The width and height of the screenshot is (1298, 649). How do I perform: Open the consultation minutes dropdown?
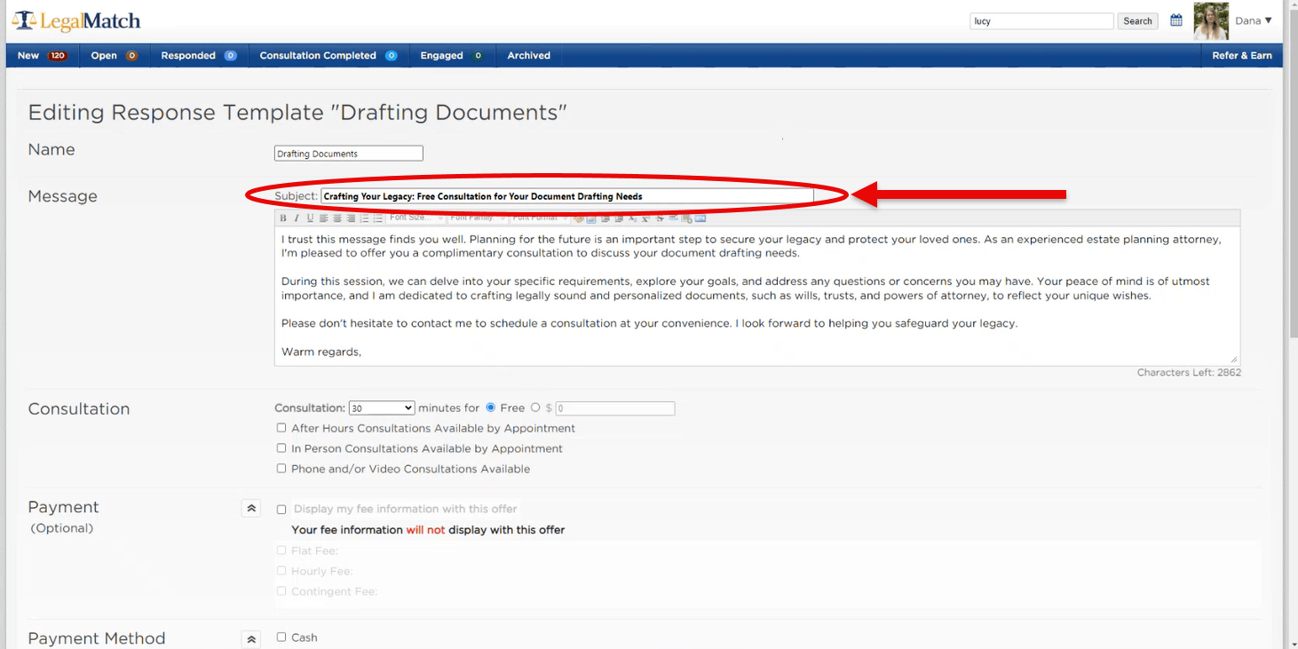(x=382, y=408)
